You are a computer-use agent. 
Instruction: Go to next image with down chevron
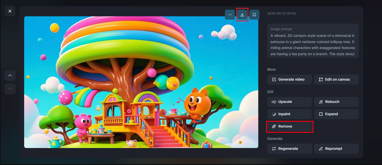pos(10,89)
